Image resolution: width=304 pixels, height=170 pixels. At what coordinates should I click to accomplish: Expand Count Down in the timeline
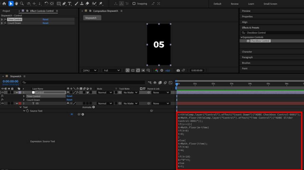pyautogui.click(x=24, y=100)
